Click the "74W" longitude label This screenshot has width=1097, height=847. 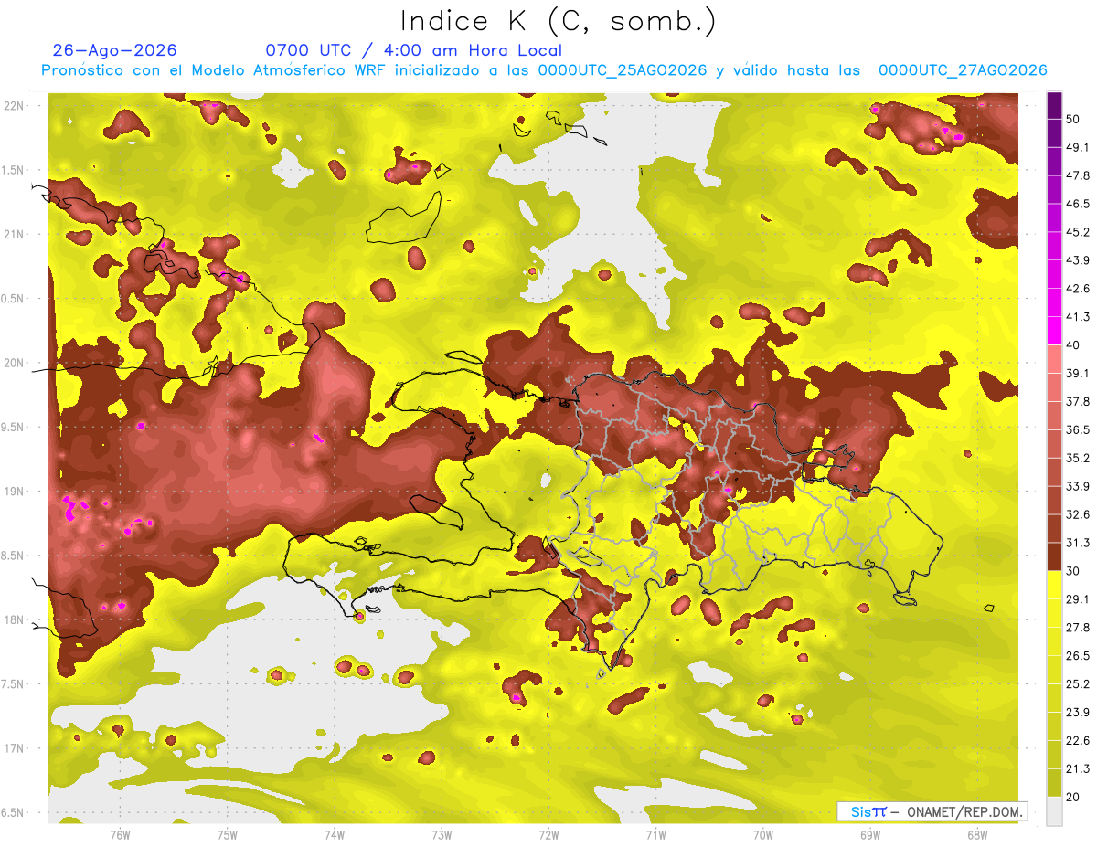pyautogui.click(x=334, y=834)
